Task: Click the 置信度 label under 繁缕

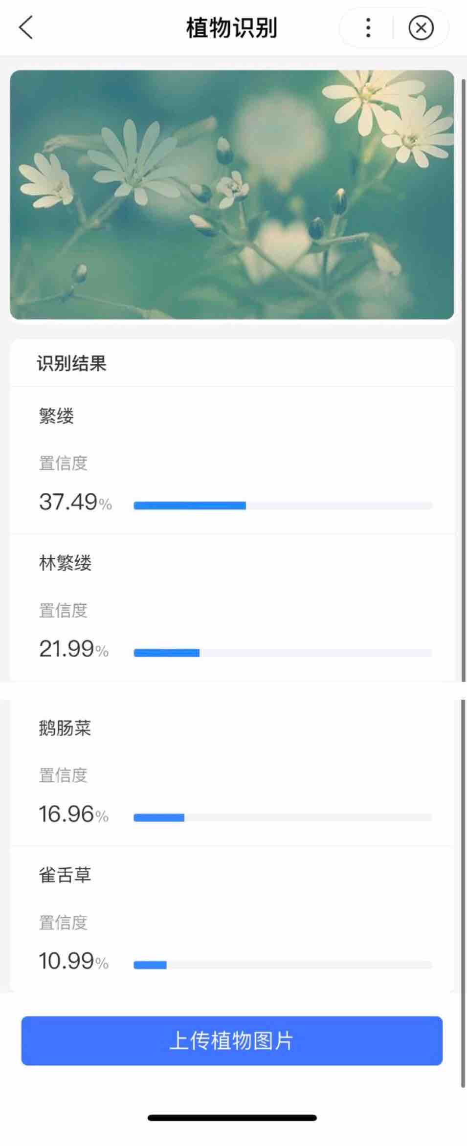Action: coord(63,463)
